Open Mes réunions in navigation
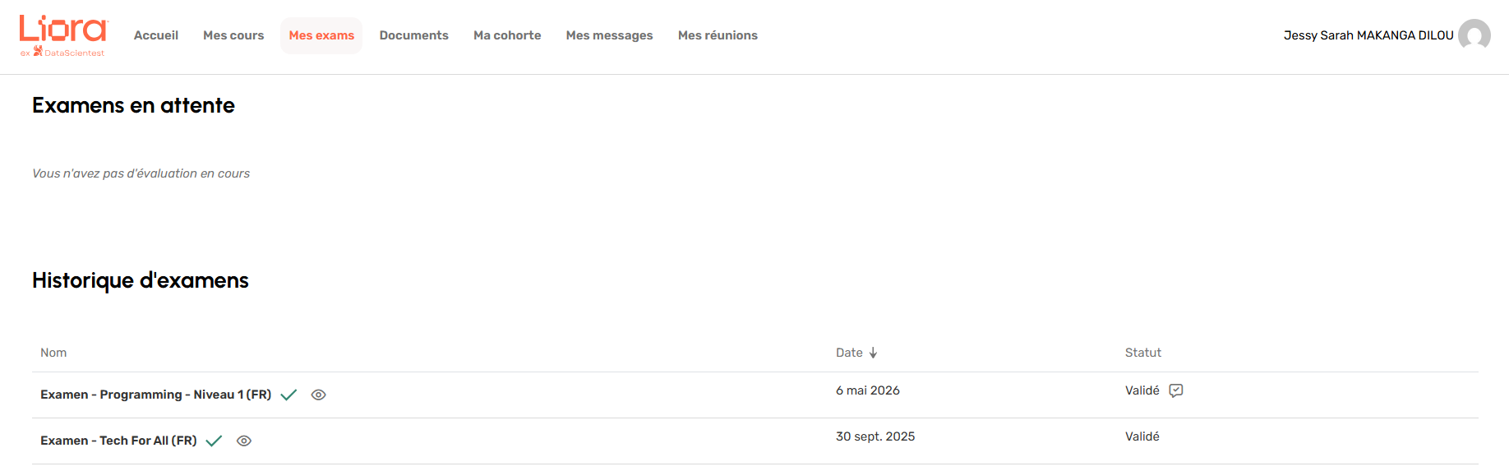 [x=718, y=35]
